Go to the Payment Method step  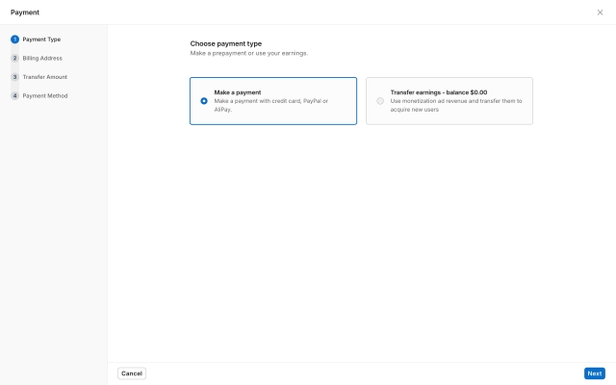tap(45, 96)
